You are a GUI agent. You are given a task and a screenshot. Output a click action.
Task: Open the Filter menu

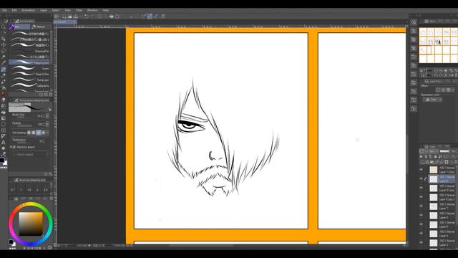[x=79, y=10]
